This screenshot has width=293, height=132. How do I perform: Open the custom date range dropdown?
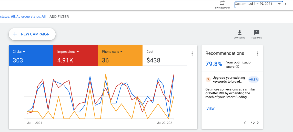[279, 4]
